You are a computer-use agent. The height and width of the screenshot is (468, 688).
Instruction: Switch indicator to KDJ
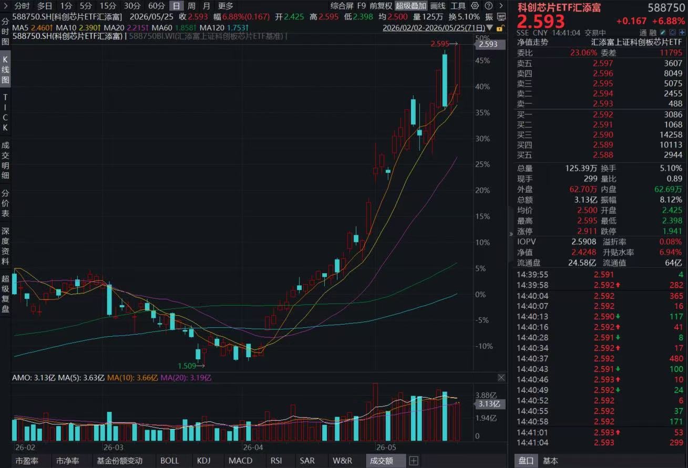(x=203, y=461)
